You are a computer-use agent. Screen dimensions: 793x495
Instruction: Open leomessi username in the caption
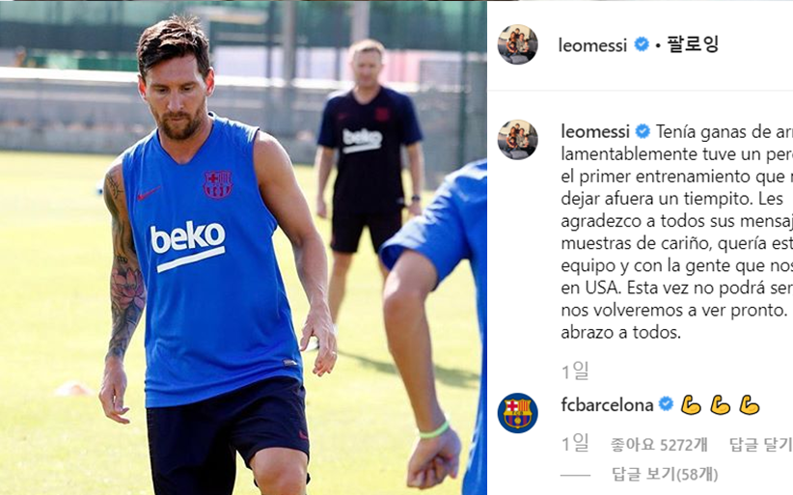click(595, 131)
